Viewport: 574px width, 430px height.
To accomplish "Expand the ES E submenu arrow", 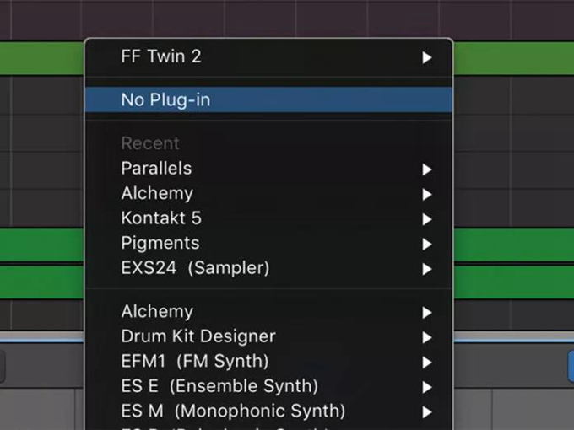I will tap(427, 387).
